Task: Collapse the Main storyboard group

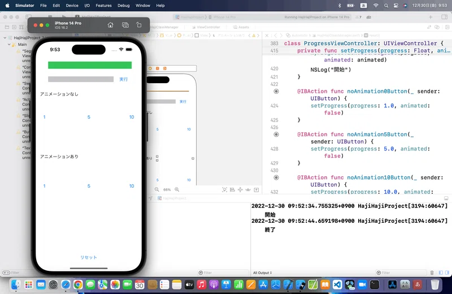Action: pos(9,45)
